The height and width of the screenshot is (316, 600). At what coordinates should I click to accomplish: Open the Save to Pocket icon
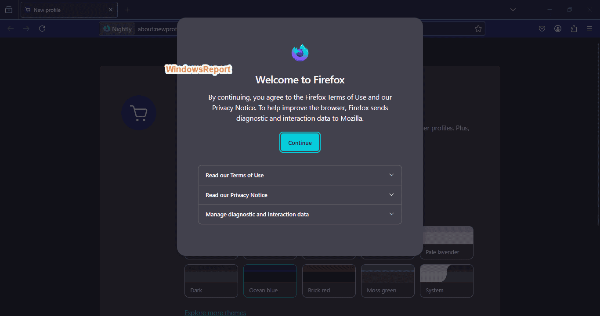point(542,29)
